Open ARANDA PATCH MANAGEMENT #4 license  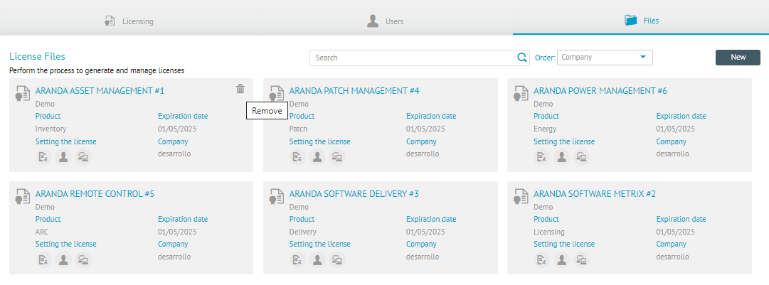coord(354,90)
